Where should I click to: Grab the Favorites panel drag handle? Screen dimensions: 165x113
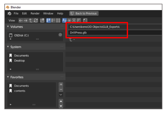[x=62, y=77]
